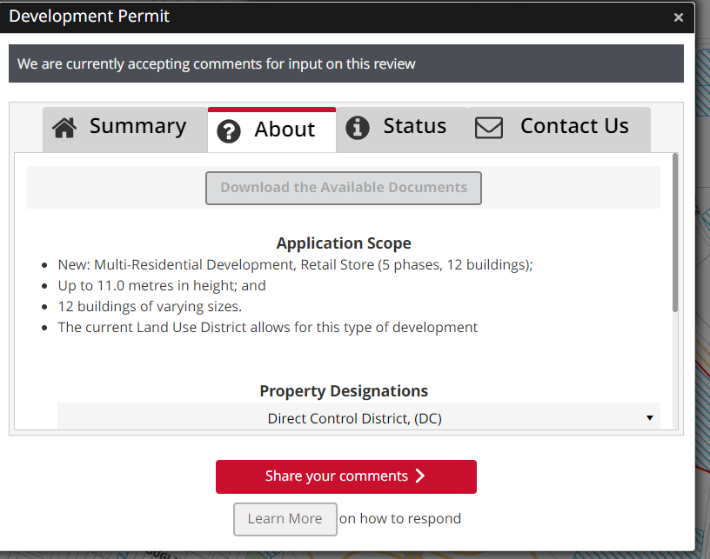This screenshot has width=710, height=559.
Task: Click the Development Permit title bar text
Action: pos(90,17)
